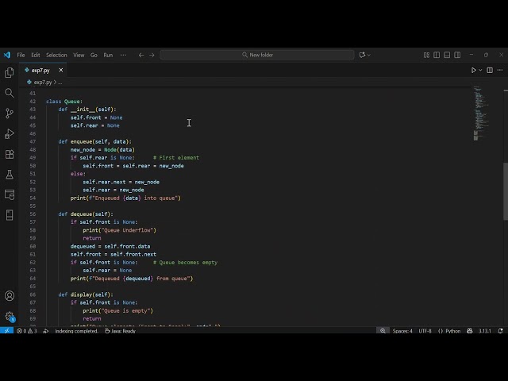This screenshot has width=508, height=381.
Task: Go forward with the right arrow
Action: [x=152, y=55]
